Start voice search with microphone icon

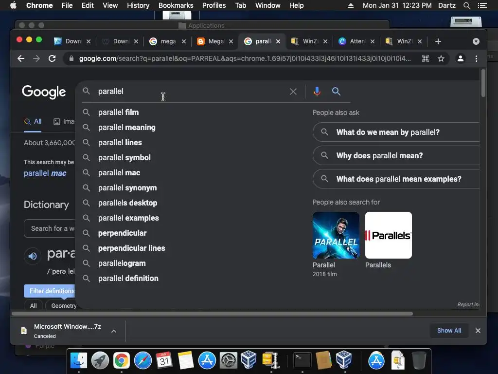click(317, 92)
